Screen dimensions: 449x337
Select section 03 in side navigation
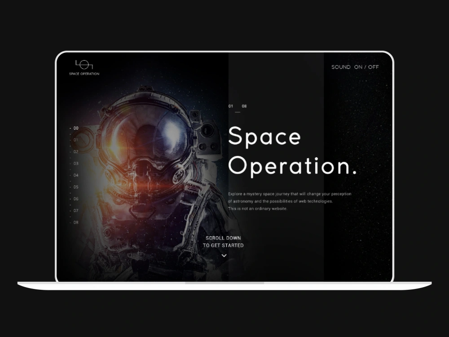75,164
